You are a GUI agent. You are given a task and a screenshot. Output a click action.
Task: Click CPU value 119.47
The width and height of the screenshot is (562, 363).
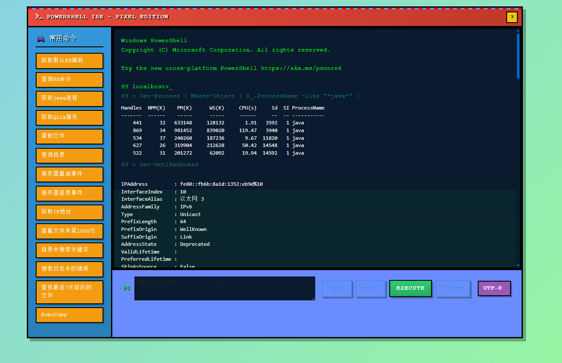coord(248,130)
